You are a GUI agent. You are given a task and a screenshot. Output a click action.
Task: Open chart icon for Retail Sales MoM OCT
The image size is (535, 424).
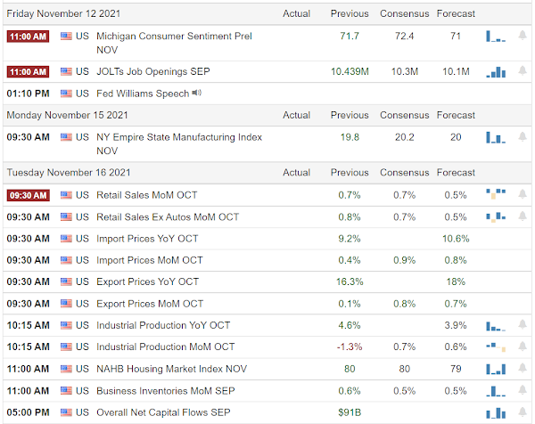[495, 194]
